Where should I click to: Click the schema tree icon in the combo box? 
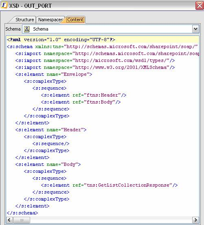[x=26, y=29]
